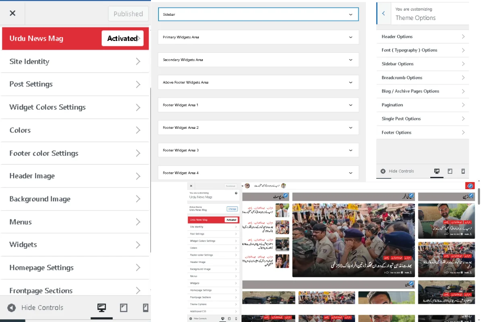The height and width of the screenshot is (322, 483).
Task: Expand the Primary Widgets Area section
Action: click(x=258, y=37)
